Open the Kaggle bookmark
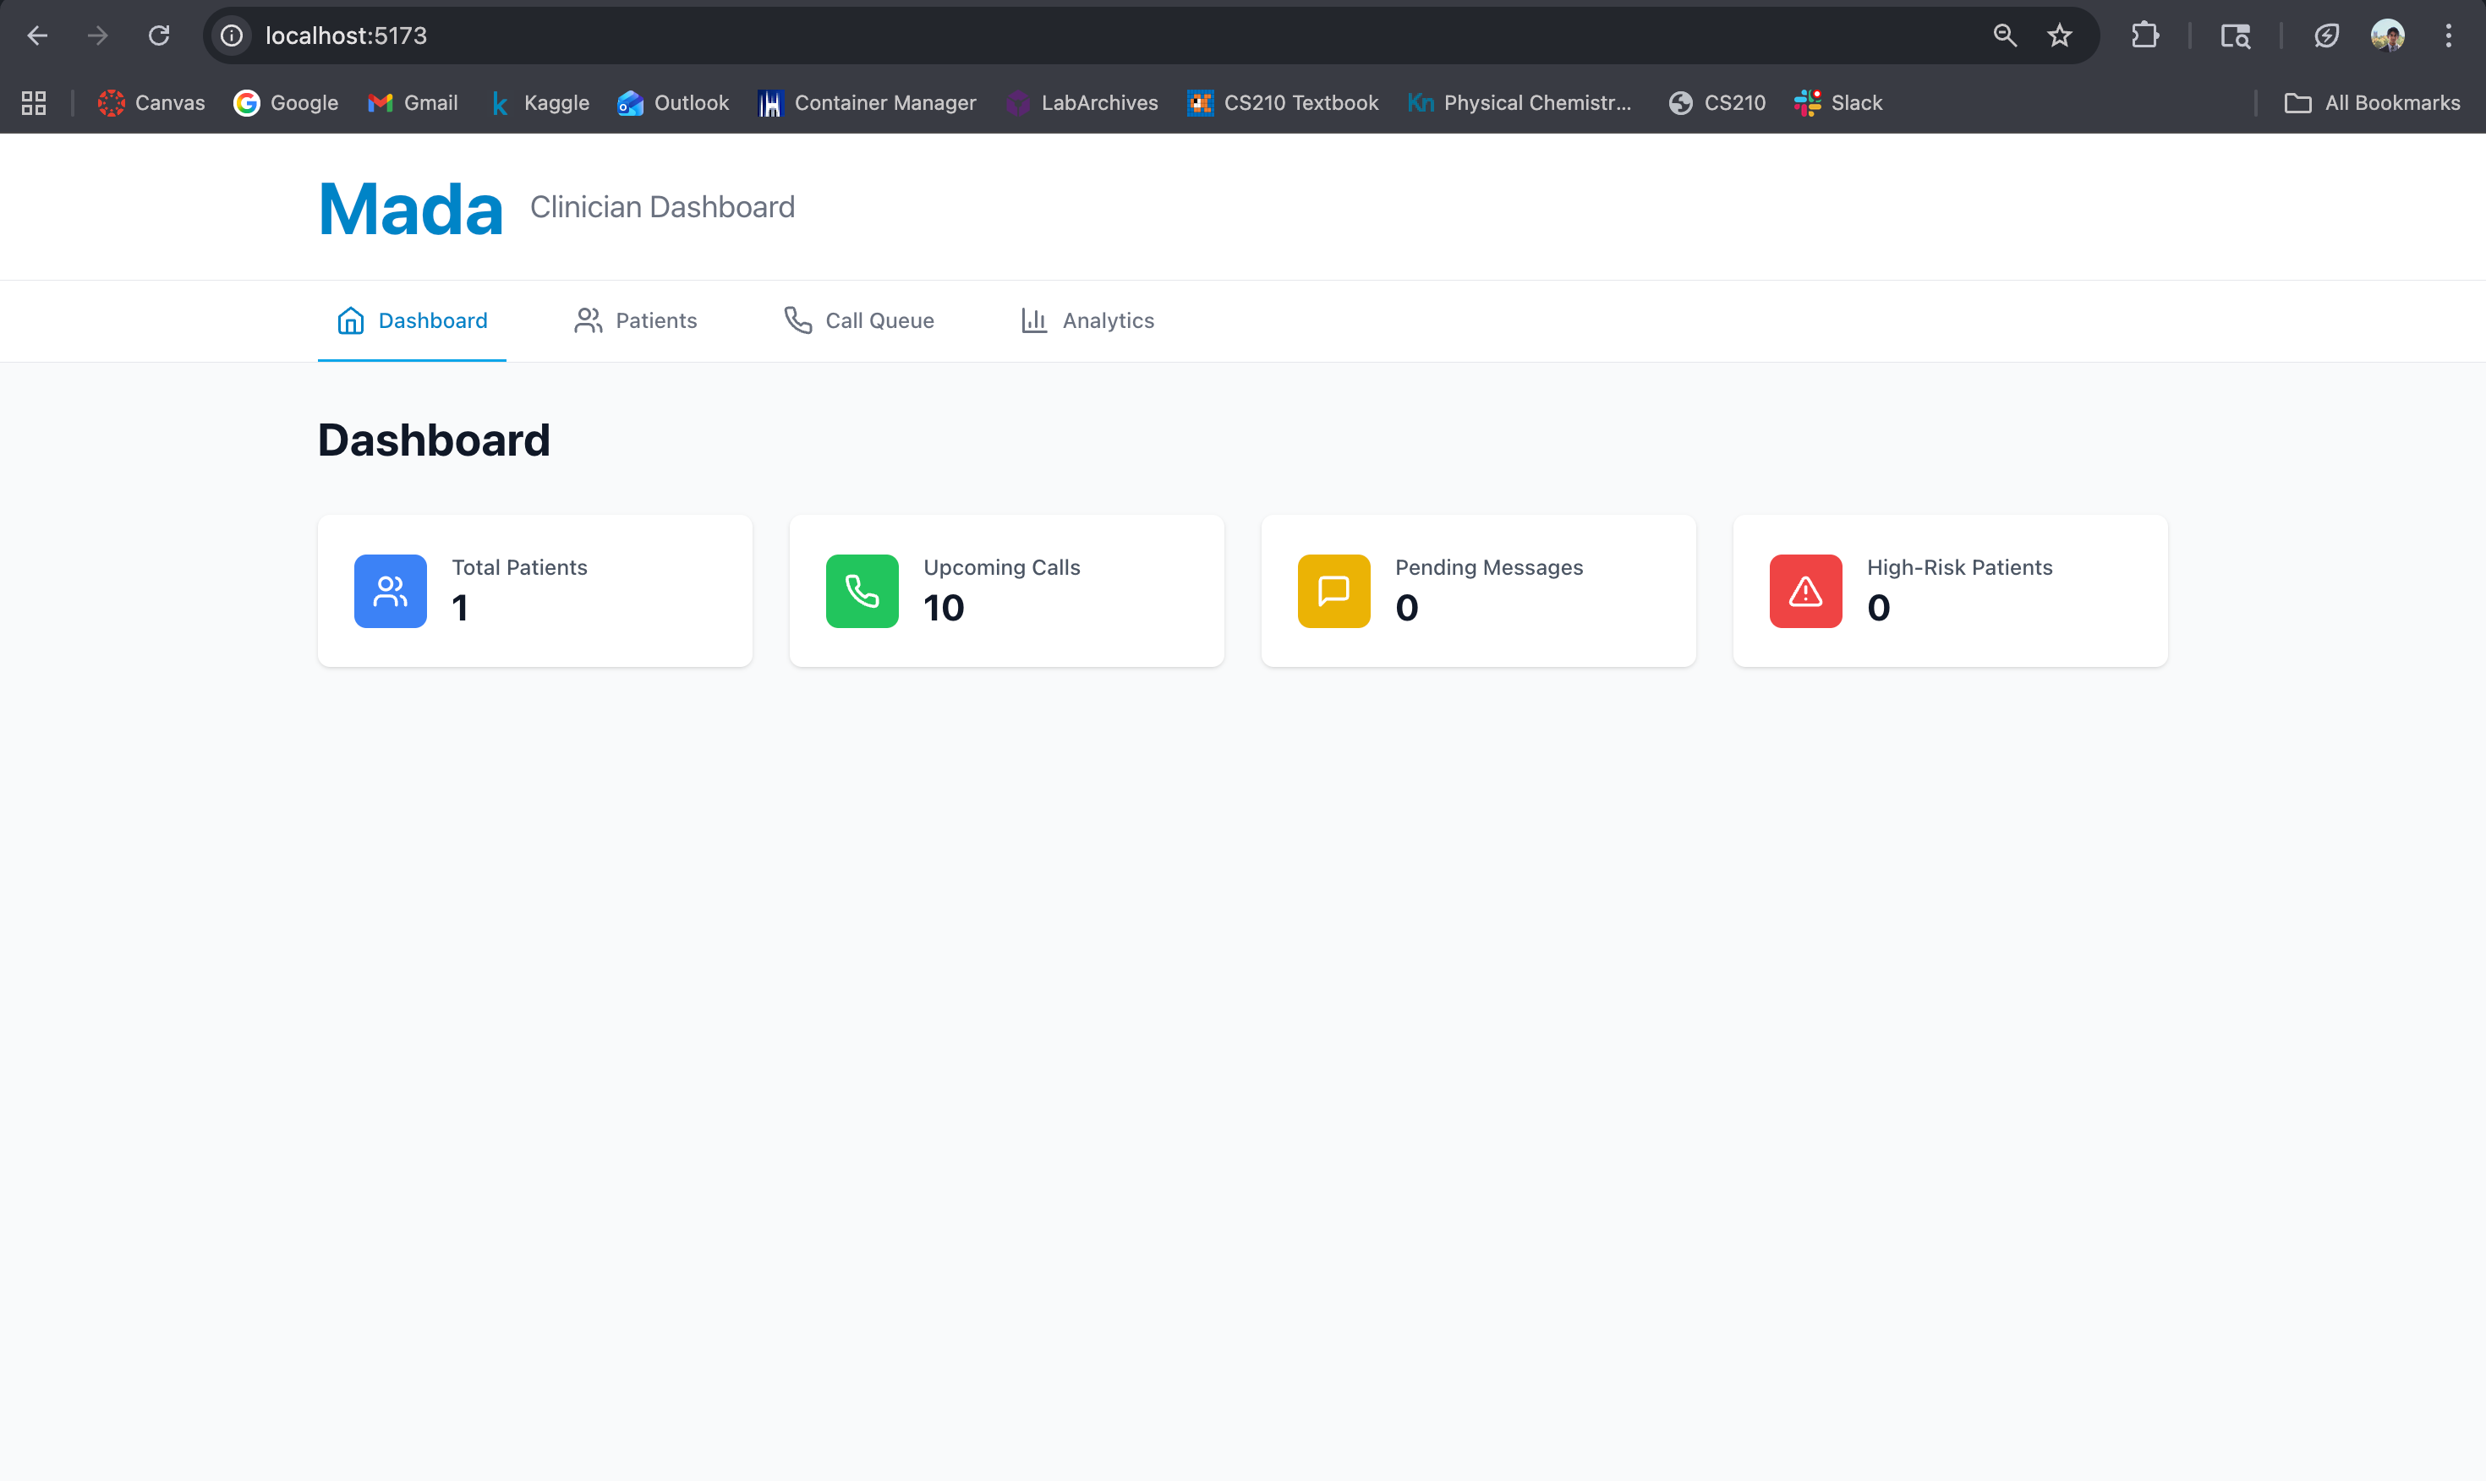Screen dimensions: 2486x1481 [x=540, y=103]
